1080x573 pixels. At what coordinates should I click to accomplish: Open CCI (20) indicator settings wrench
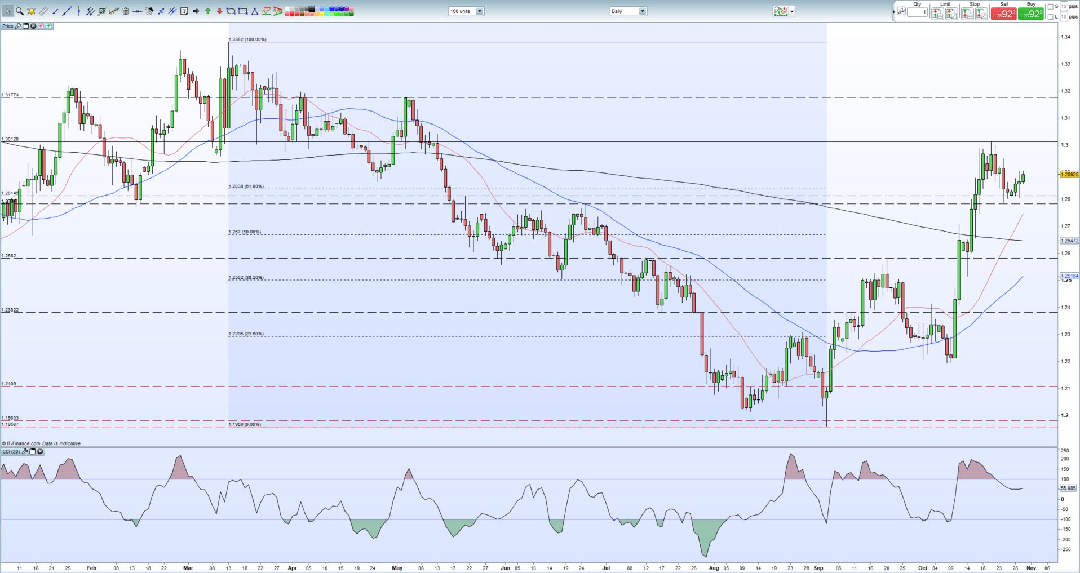point(25,451)
